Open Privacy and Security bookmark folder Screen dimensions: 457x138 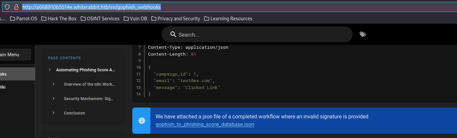[175, 19]
